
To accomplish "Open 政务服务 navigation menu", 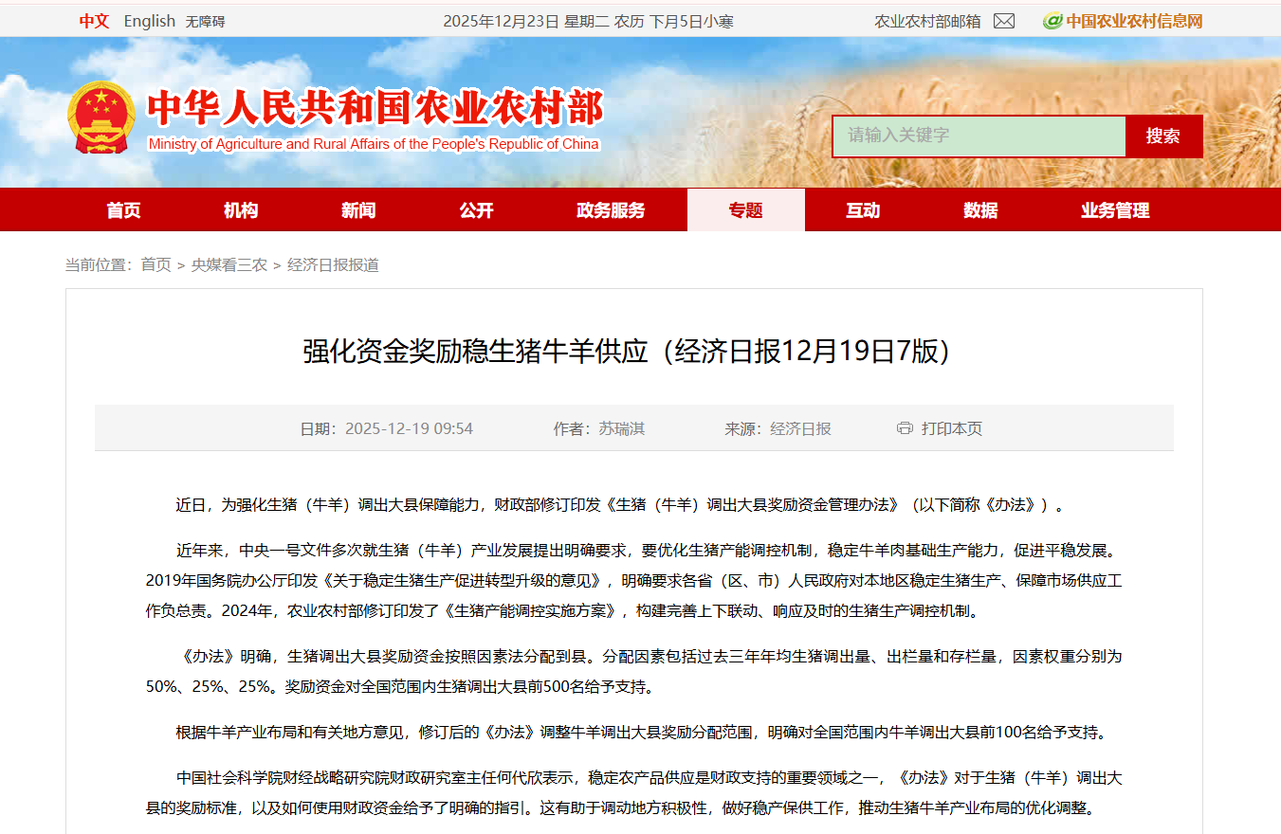I will click(611, 210).
